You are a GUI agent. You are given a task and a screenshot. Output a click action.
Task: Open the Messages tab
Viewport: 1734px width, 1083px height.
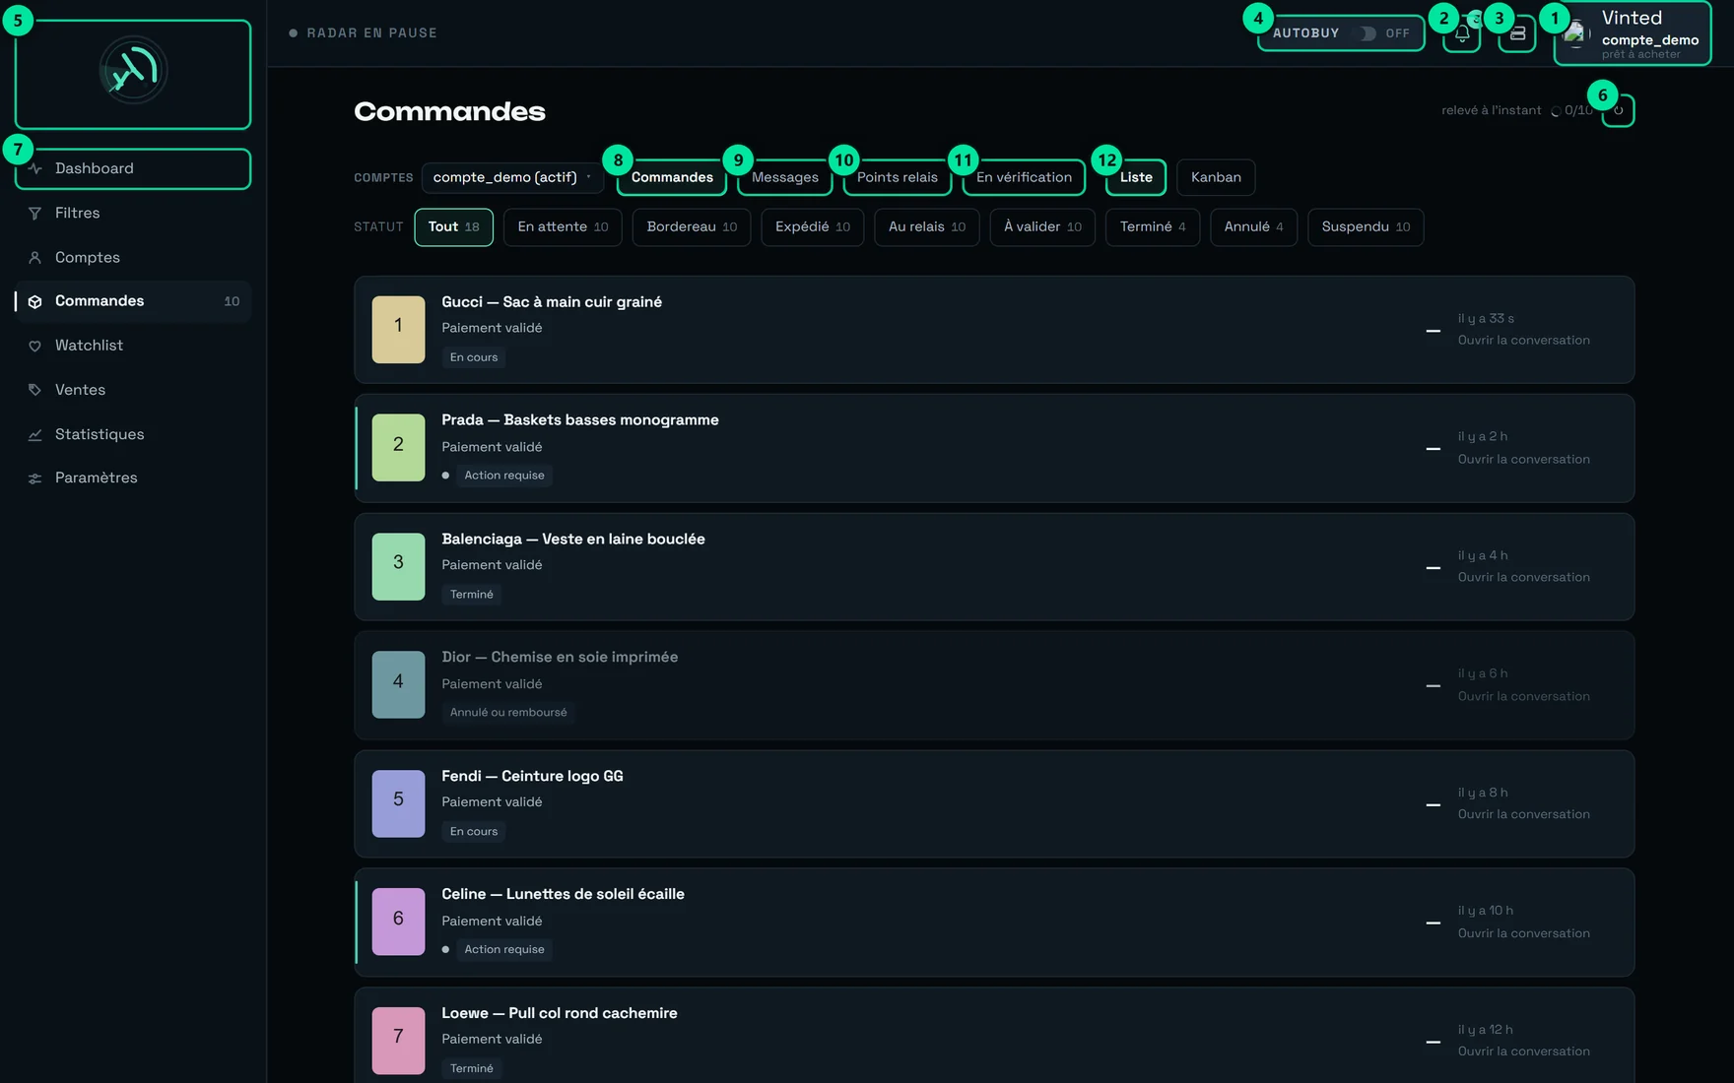tap(785, 177)
